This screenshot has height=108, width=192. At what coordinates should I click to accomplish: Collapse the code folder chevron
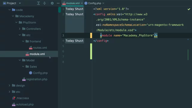tap(9, 10)
